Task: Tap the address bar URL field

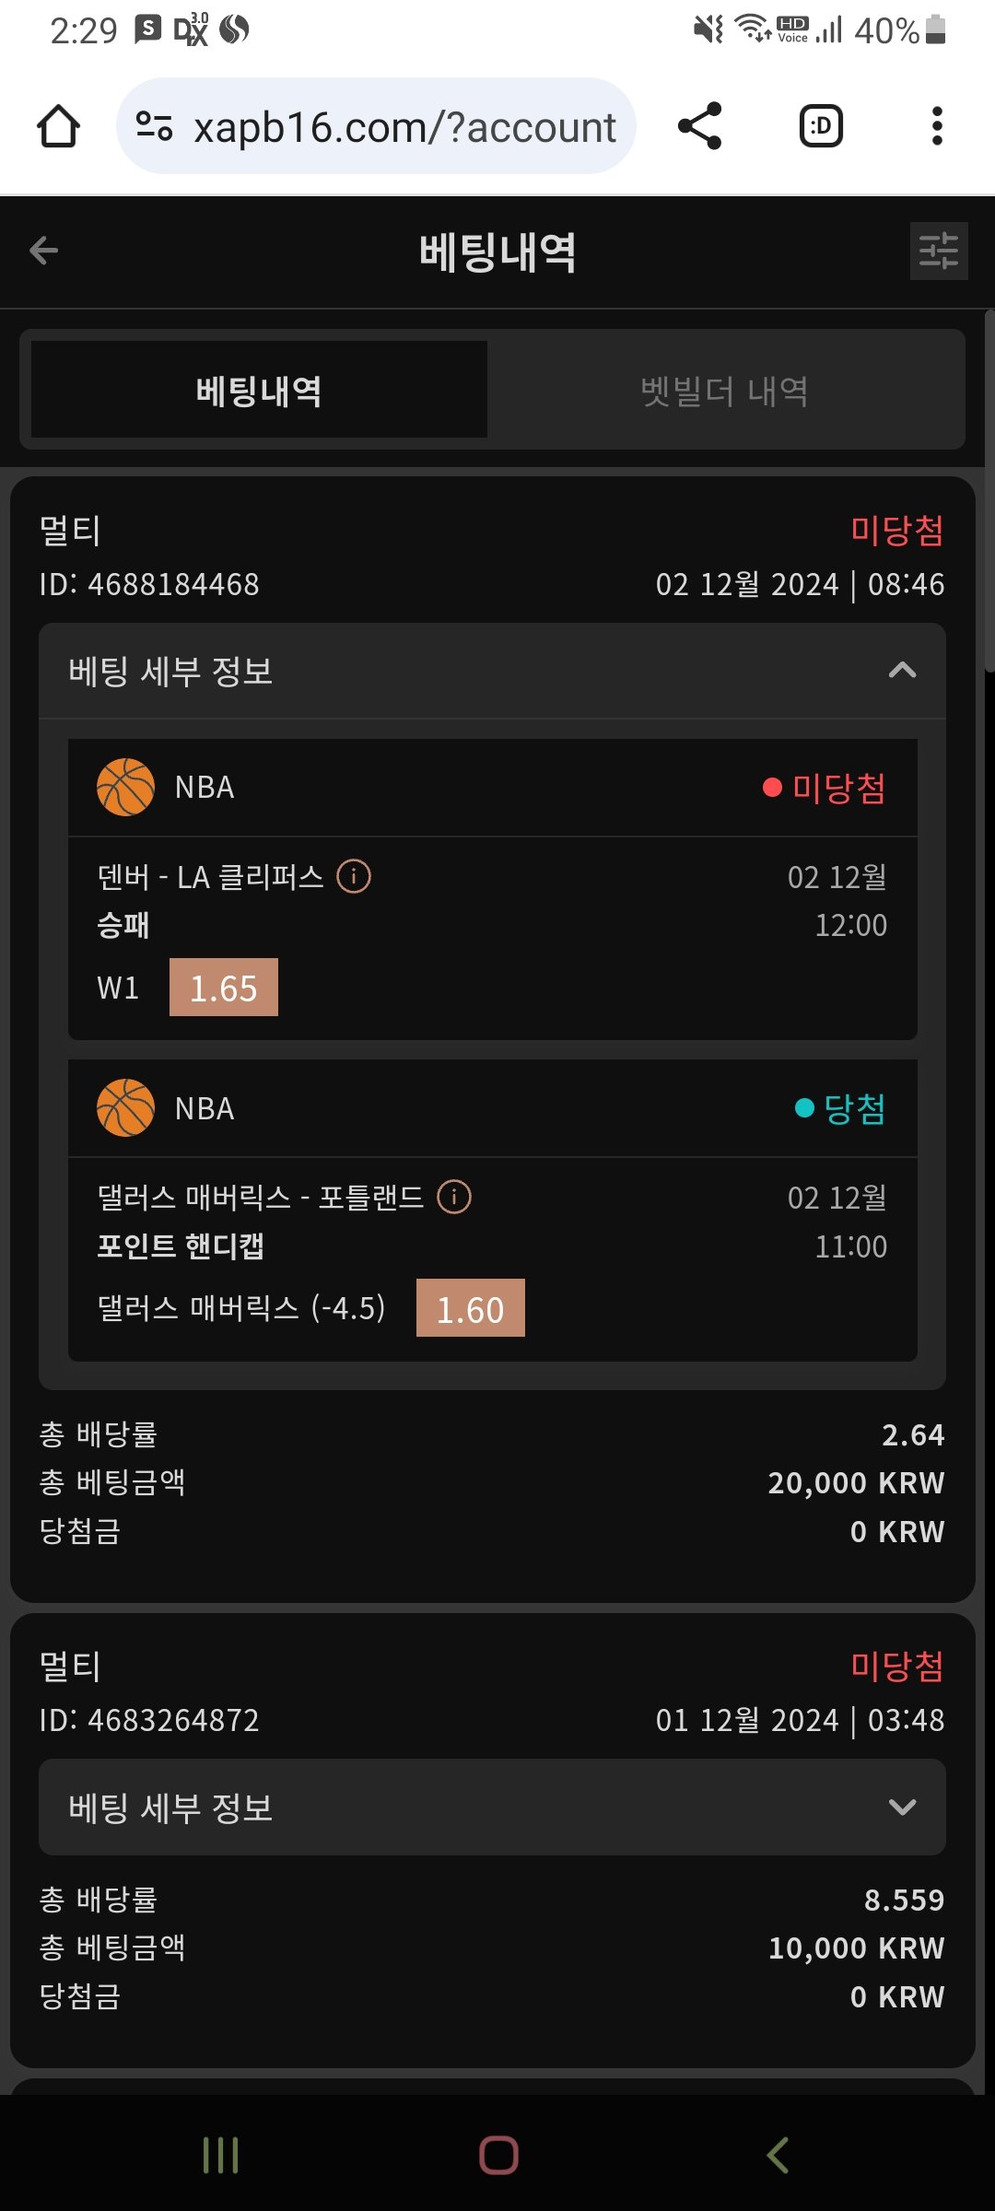Action: (404, 127)
